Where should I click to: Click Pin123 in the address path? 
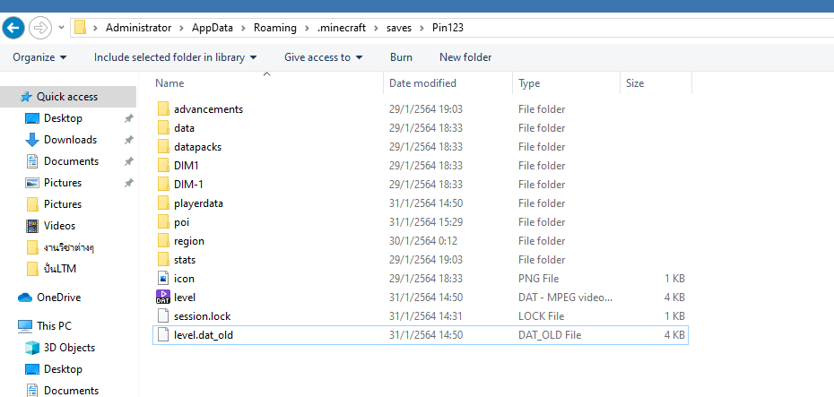447,28
